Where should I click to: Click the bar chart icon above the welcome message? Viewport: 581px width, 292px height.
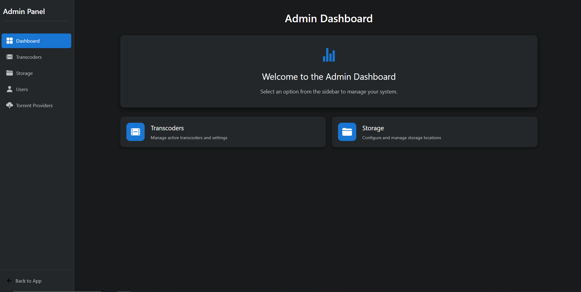coord(329,55)
